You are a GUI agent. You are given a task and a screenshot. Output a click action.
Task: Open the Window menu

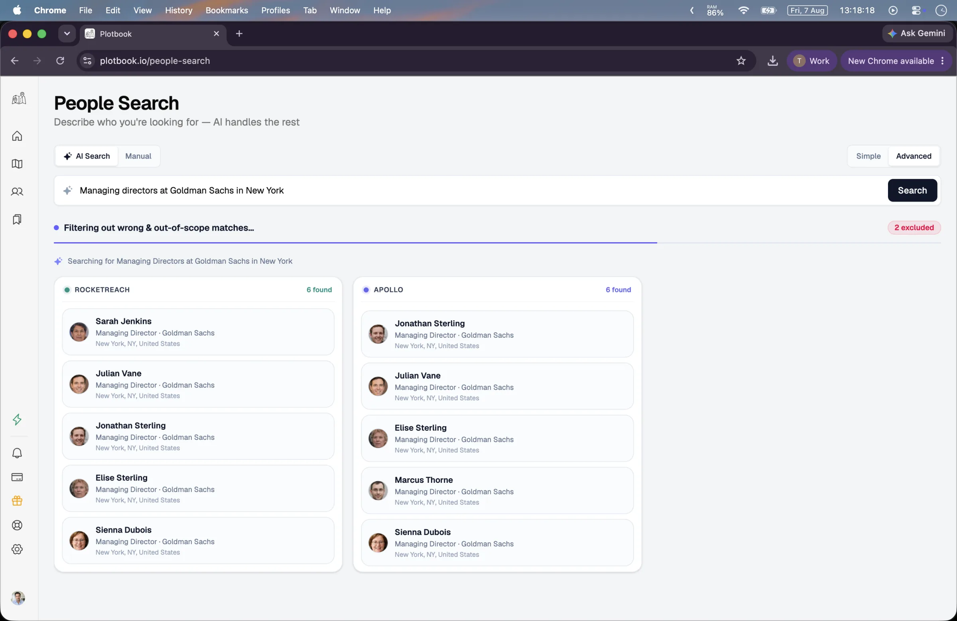(x=345, y=10)
